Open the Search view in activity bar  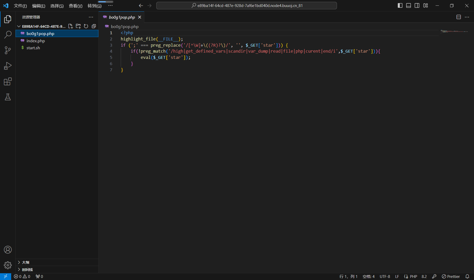[8, 34]
